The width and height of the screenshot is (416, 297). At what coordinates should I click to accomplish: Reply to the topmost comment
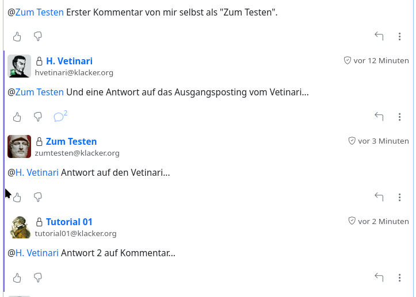[379, 36]
